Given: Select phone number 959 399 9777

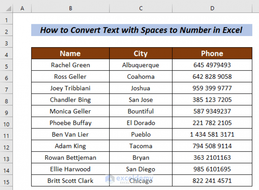Looking at the screenshot, I should pos(212,88).
